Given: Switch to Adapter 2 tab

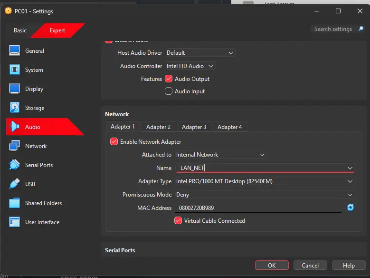Looking at the screenshot, I should click(x=158, y=127).
